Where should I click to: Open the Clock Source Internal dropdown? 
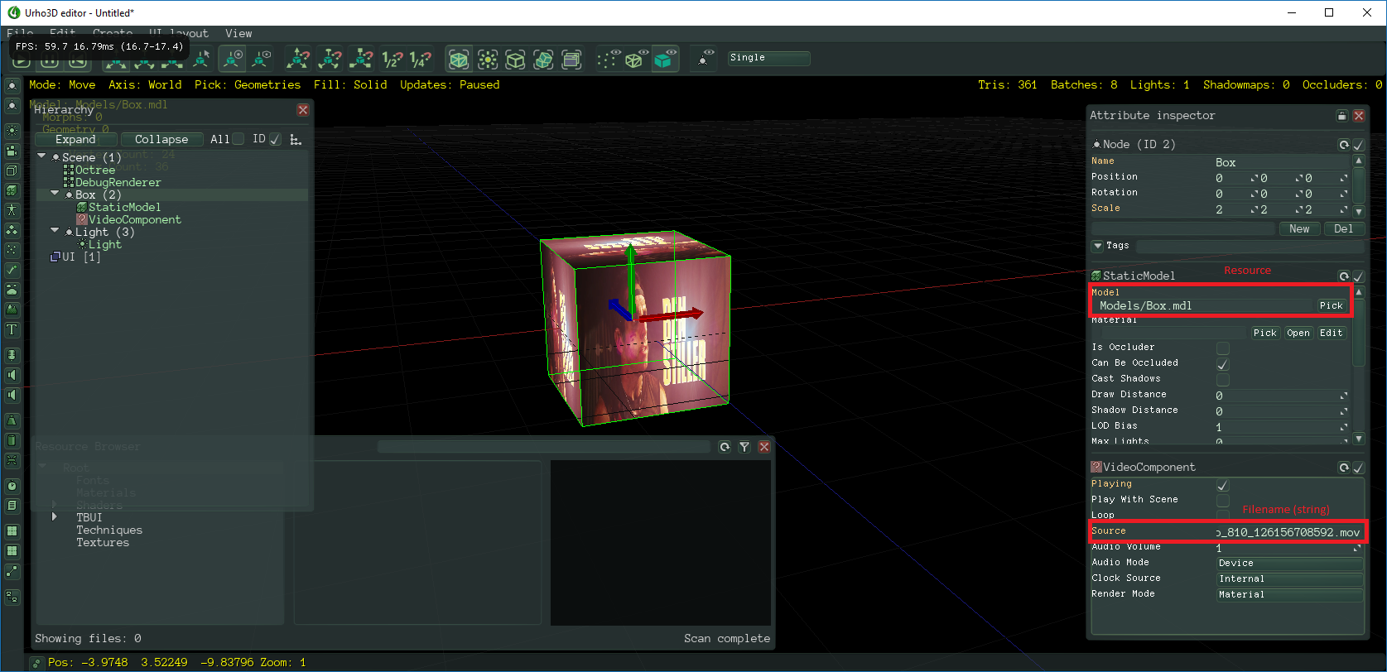point(1289,579)
